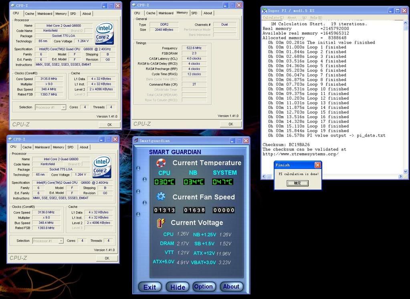
Task: Select Mainboard tab in top-left CPU-Z window
Action: tap(44, 14)
